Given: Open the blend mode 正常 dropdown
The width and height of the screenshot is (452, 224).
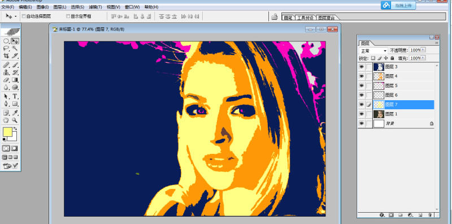Looking at the screenshot, I should click(x=373, y=50).
